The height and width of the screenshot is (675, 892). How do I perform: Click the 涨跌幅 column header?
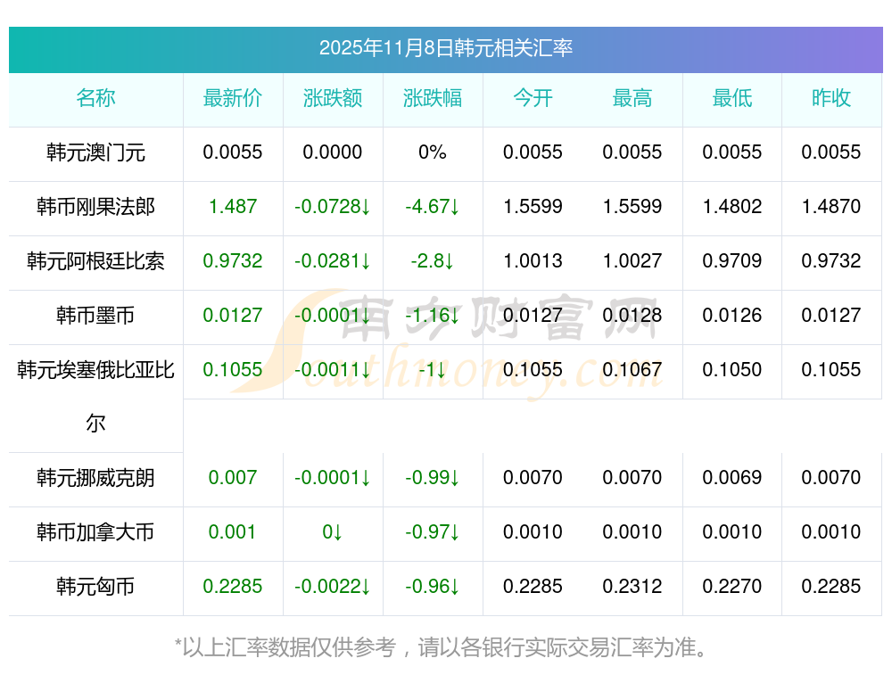point(433,98)
